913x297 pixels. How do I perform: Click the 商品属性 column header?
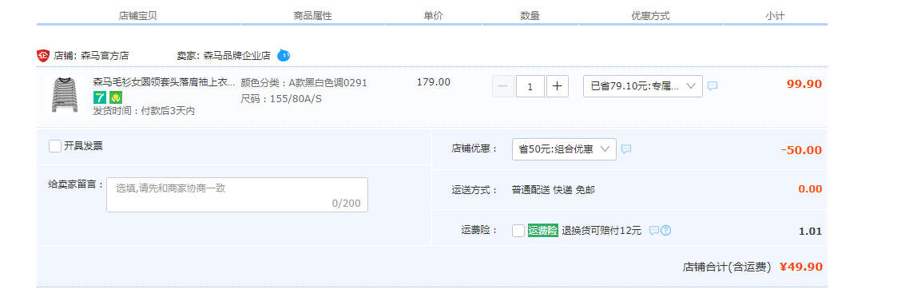(x=312, y=16)
